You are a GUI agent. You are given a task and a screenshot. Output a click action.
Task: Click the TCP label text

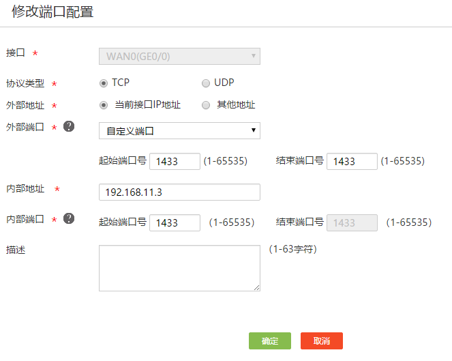[x=121, y=83]
